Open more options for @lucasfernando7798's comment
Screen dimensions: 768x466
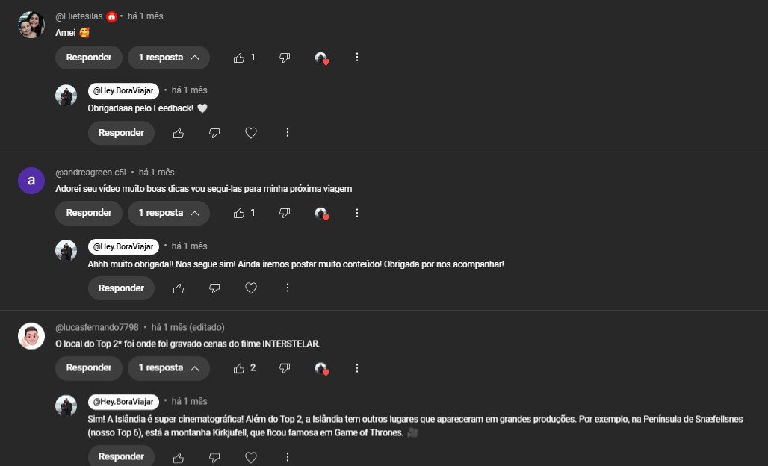coord(357,367)
